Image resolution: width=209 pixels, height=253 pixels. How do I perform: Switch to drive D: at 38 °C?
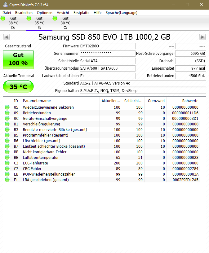[x=13, y=23]
